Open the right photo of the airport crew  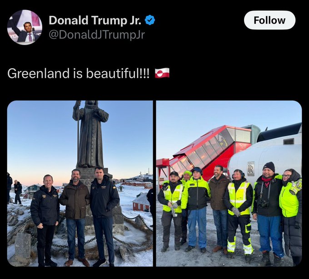click(229, 183)
